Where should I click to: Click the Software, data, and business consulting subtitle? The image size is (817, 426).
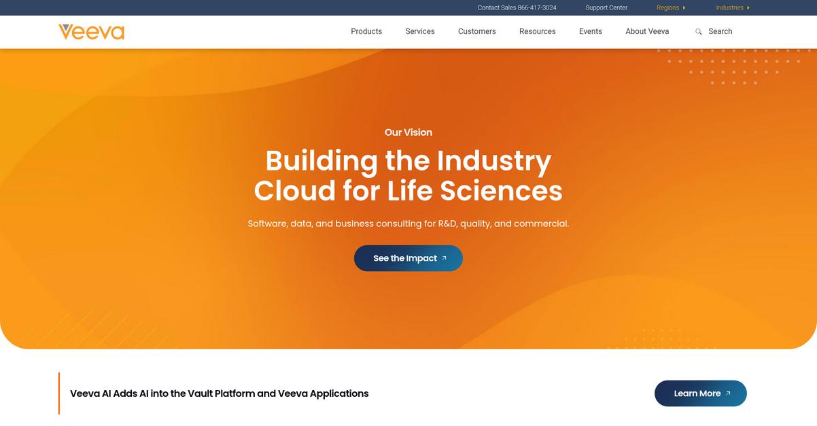click(x=408, y=224)
